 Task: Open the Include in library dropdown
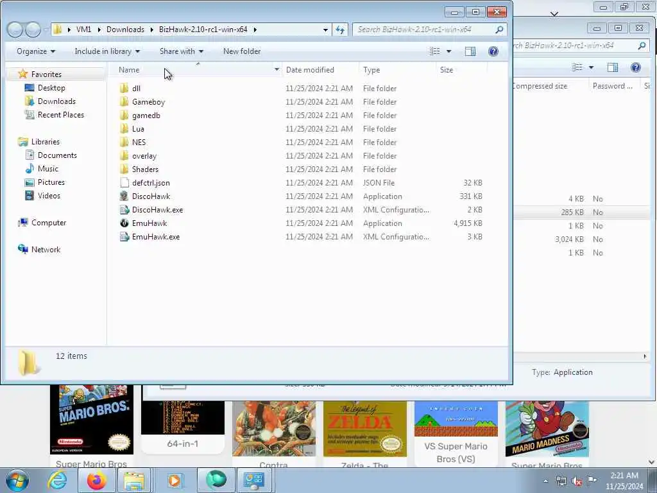pyautogui.click(x=107, y=51)
